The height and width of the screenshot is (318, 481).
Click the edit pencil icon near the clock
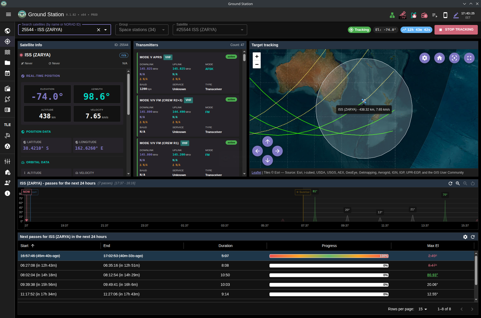pos(456,15)
